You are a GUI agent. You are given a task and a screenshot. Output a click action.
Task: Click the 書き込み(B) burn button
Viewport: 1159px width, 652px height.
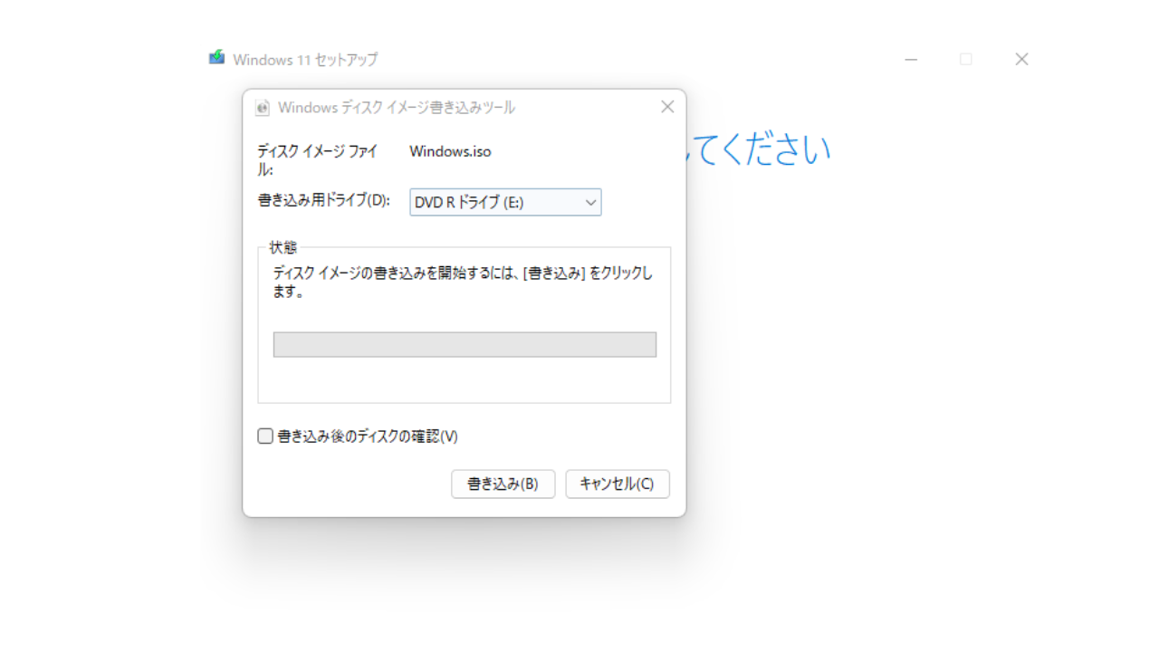point(503,484)
